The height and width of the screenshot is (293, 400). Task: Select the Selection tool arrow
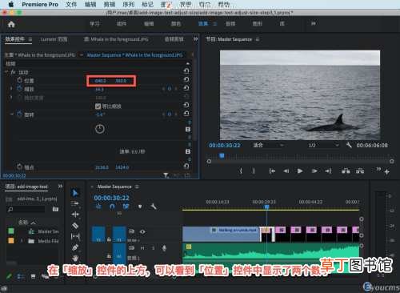75,193
